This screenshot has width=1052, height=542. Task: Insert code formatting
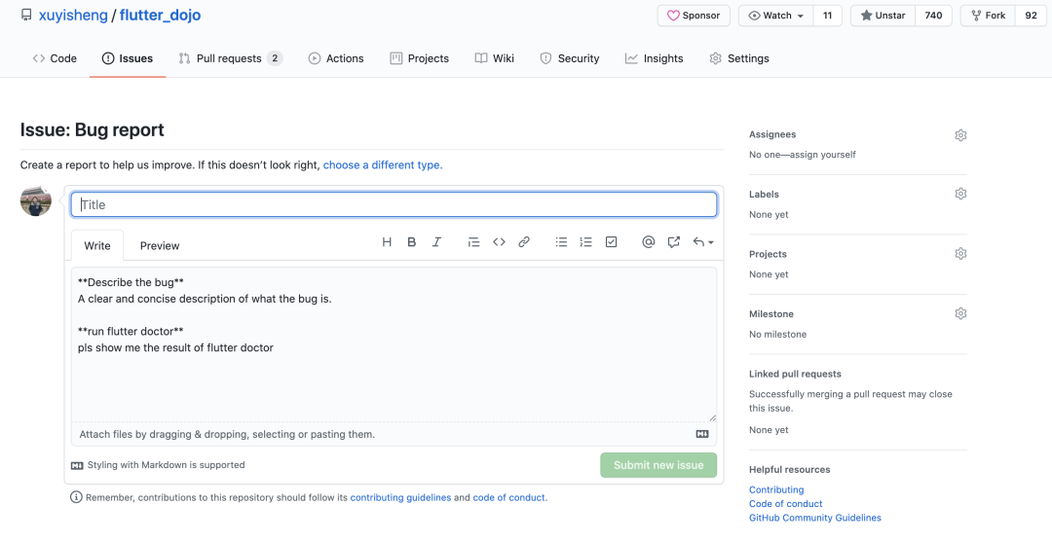tap(499, 242)
